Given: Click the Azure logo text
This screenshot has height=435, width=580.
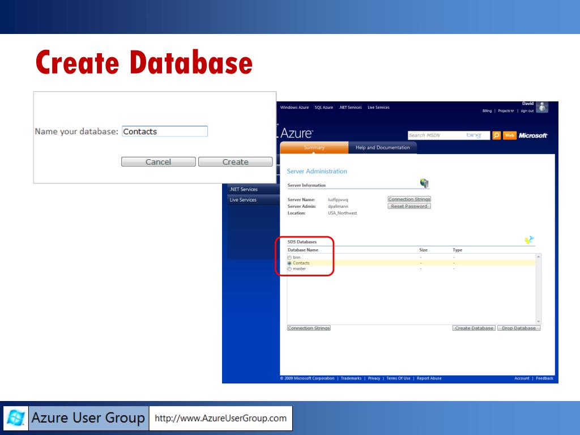Looking at the screenshot, I should click(297, 133).
